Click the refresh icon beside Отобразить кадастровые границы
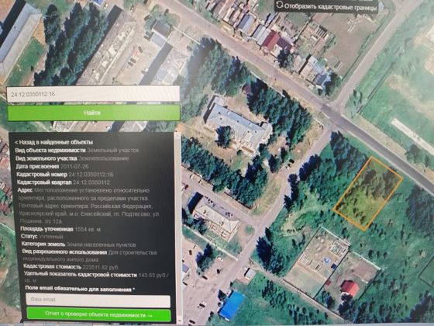The height and width of the screenshot is (326, 434). click(280, 5)
